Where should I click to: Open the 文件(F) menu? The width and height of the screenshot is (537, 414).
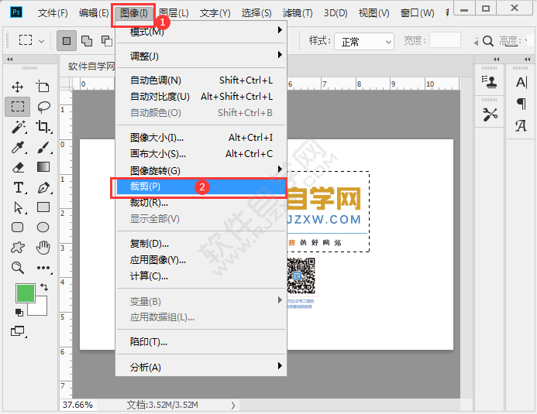53,13
